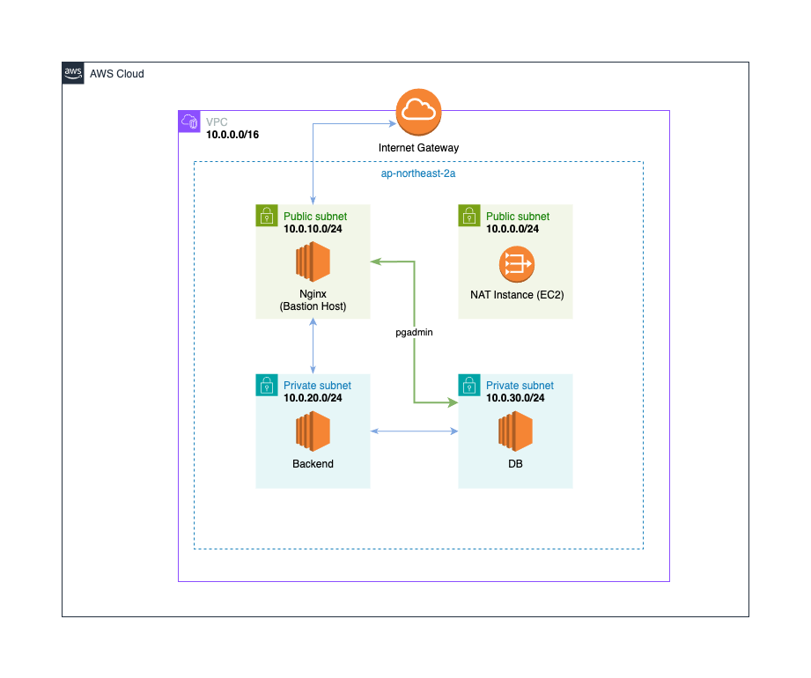Select the 10.0.20.0/24 private subnet lock icon
Image resolution: width=811 pixels, height=678 pixels.
267,385
